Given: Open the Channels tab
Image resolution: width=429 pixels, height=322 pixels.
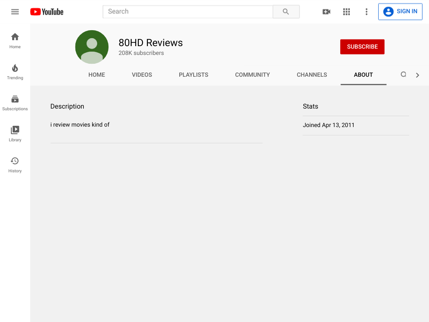Looking at the screenshot, I should (x=312, y=75).
